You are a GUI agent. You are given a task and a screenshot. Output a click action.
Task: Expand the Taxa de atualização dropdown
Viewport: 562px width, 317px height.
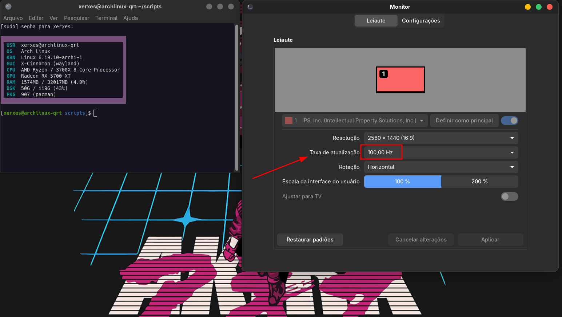click(441, 153)
